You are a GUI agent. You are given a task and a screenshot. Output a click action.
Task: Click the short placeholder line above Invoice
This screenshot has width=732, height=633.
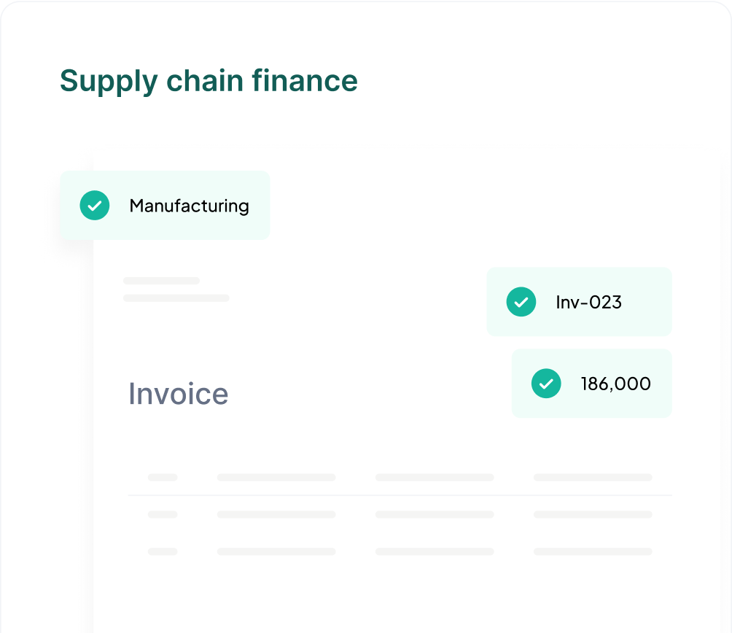(x=161, y=281)
